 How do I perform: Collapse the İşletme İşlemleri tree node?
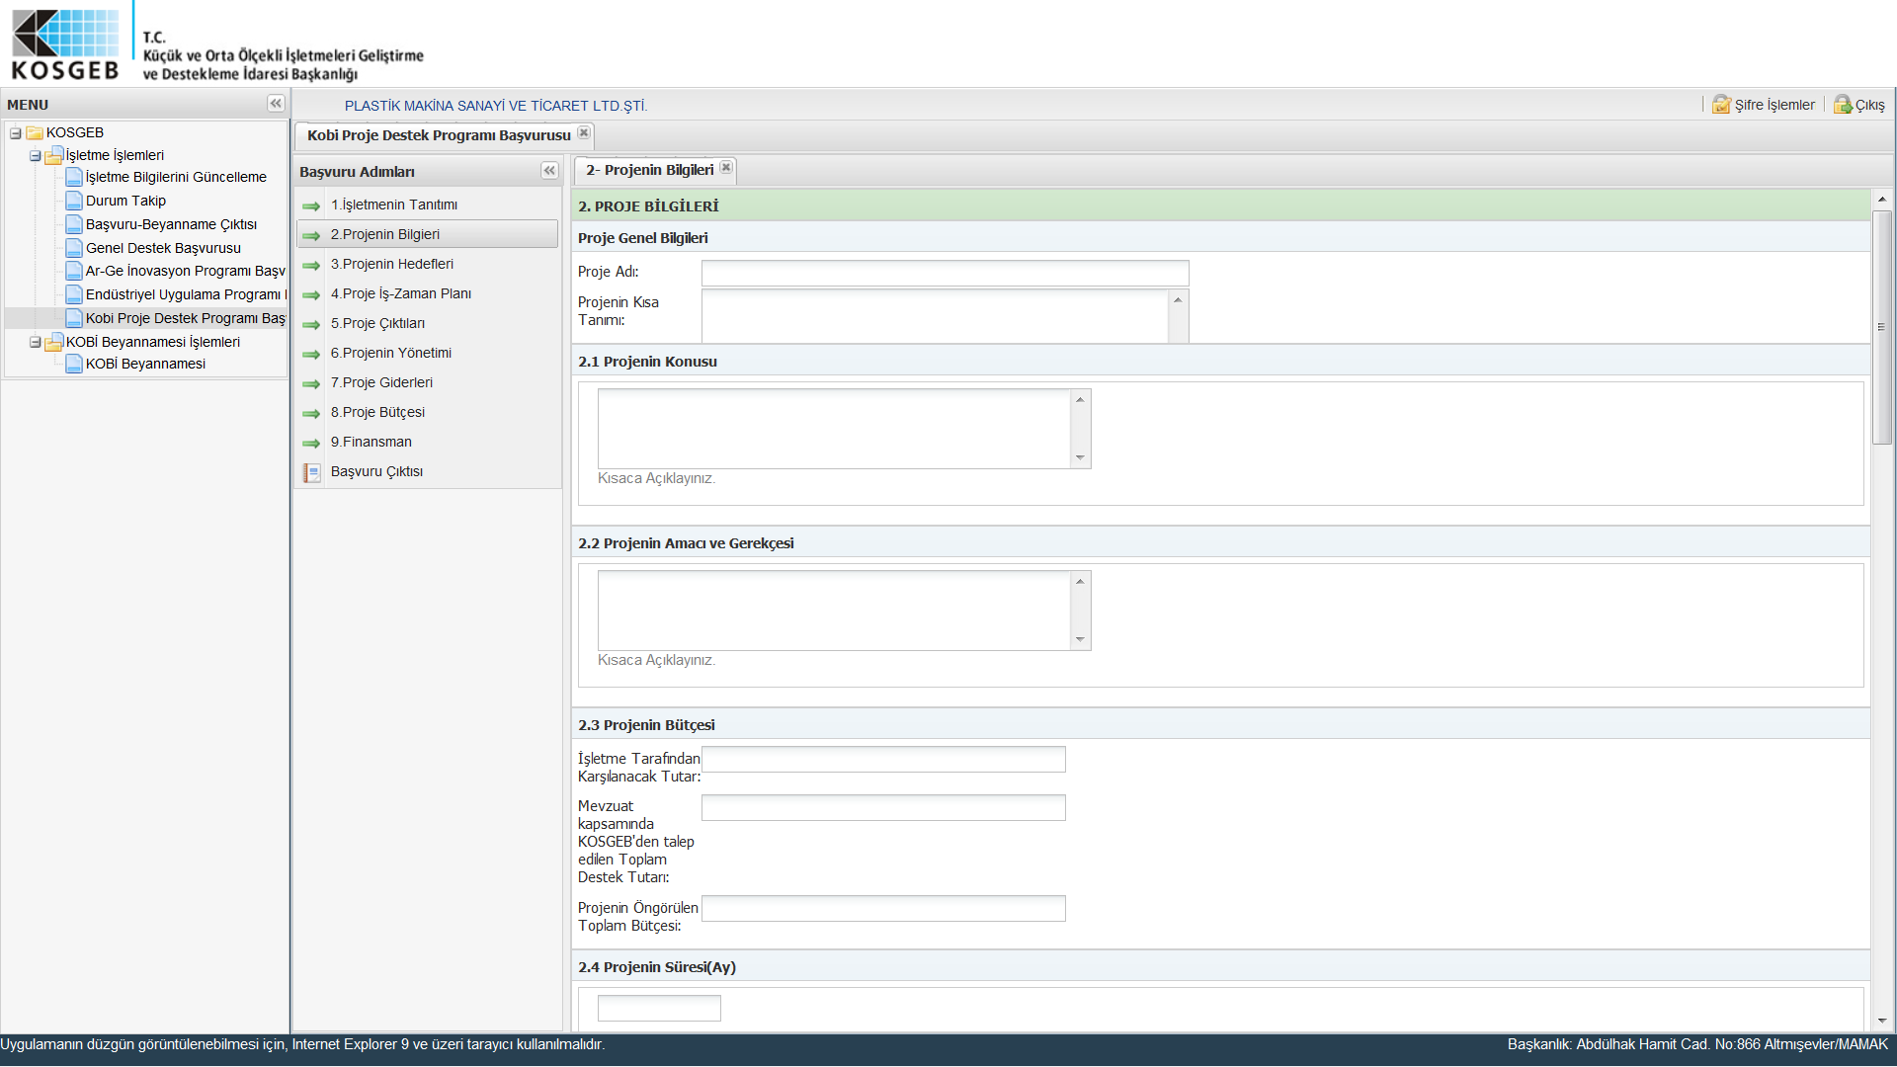pos(36,156)
